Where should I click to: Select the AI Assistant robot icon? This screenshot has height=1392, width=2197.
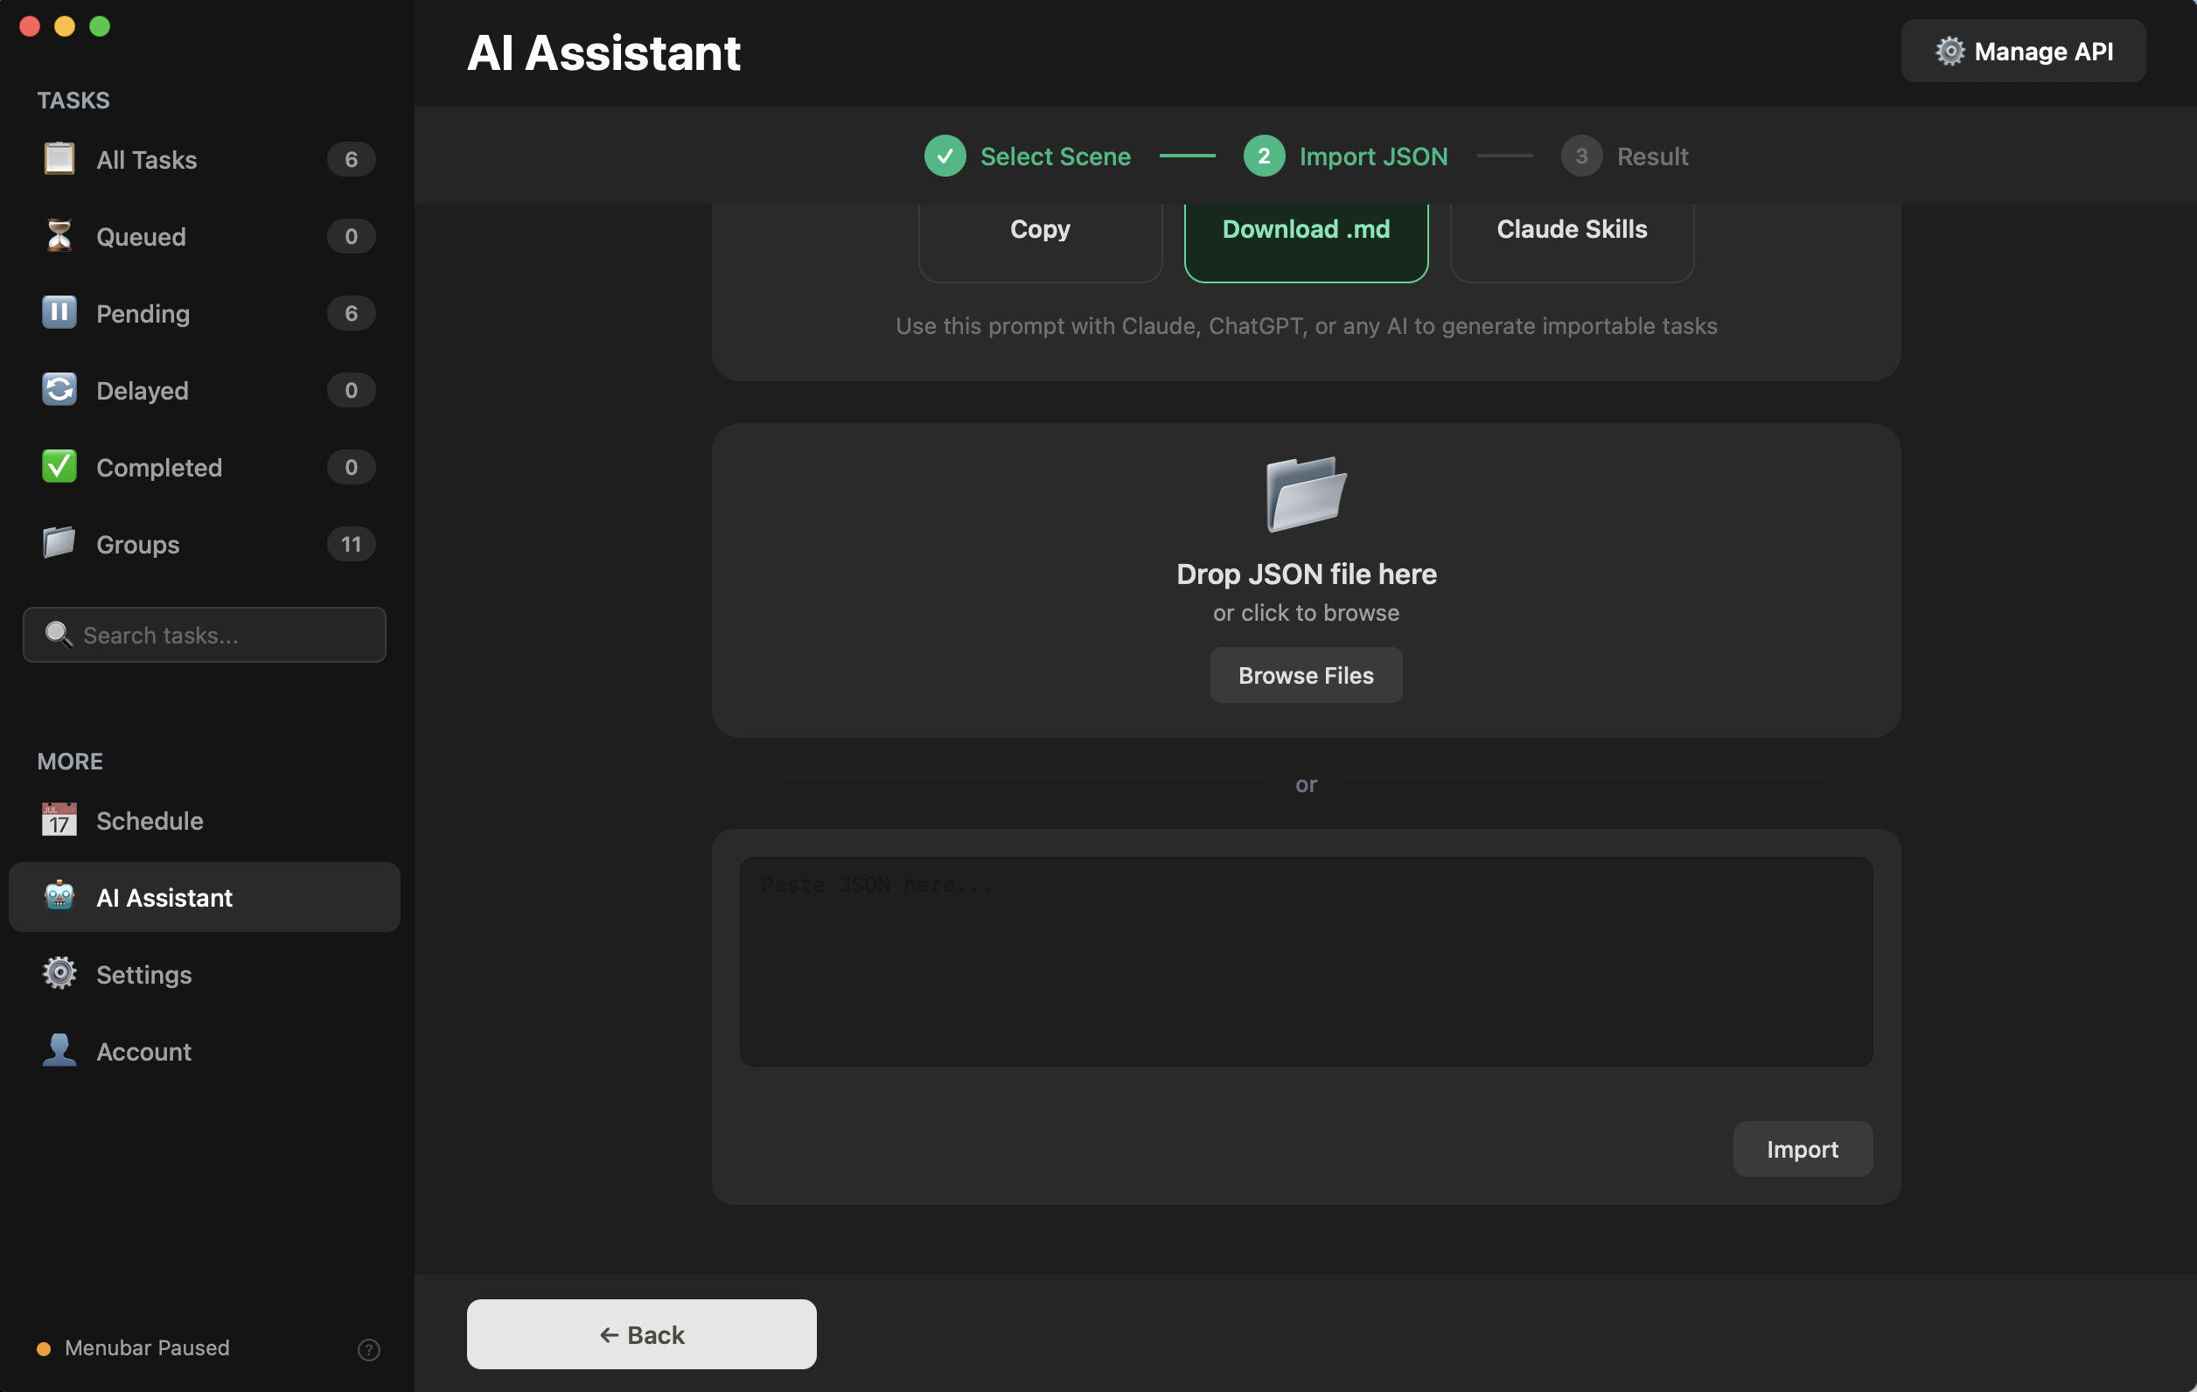pyautogui.click(x=58, y=897)
